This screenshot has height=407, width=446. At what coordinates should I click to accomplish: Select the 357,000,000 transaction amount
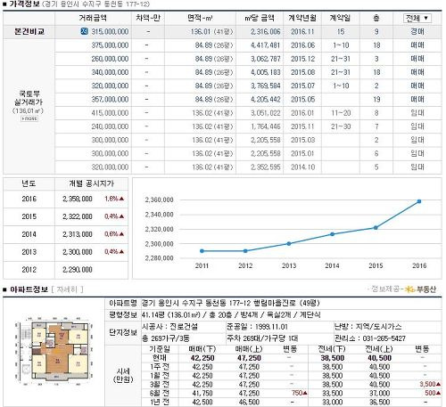point(110,99)
